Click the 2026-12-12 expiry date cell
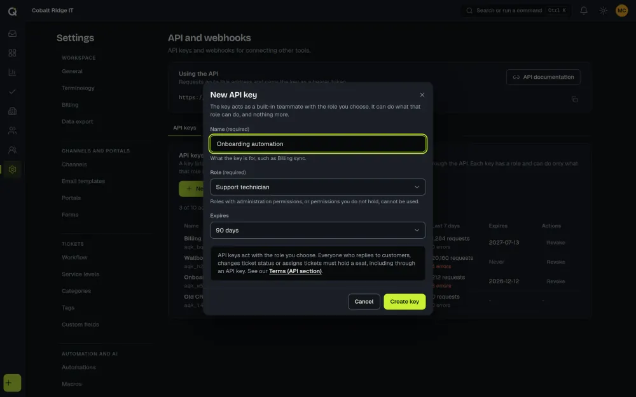 point(504,281)
